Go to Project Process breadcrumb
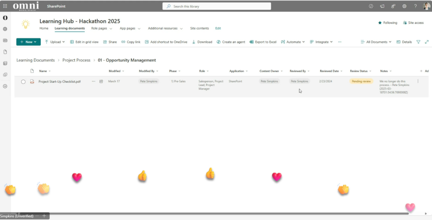This screenshot has height=220, width=432. click(76, 60)
